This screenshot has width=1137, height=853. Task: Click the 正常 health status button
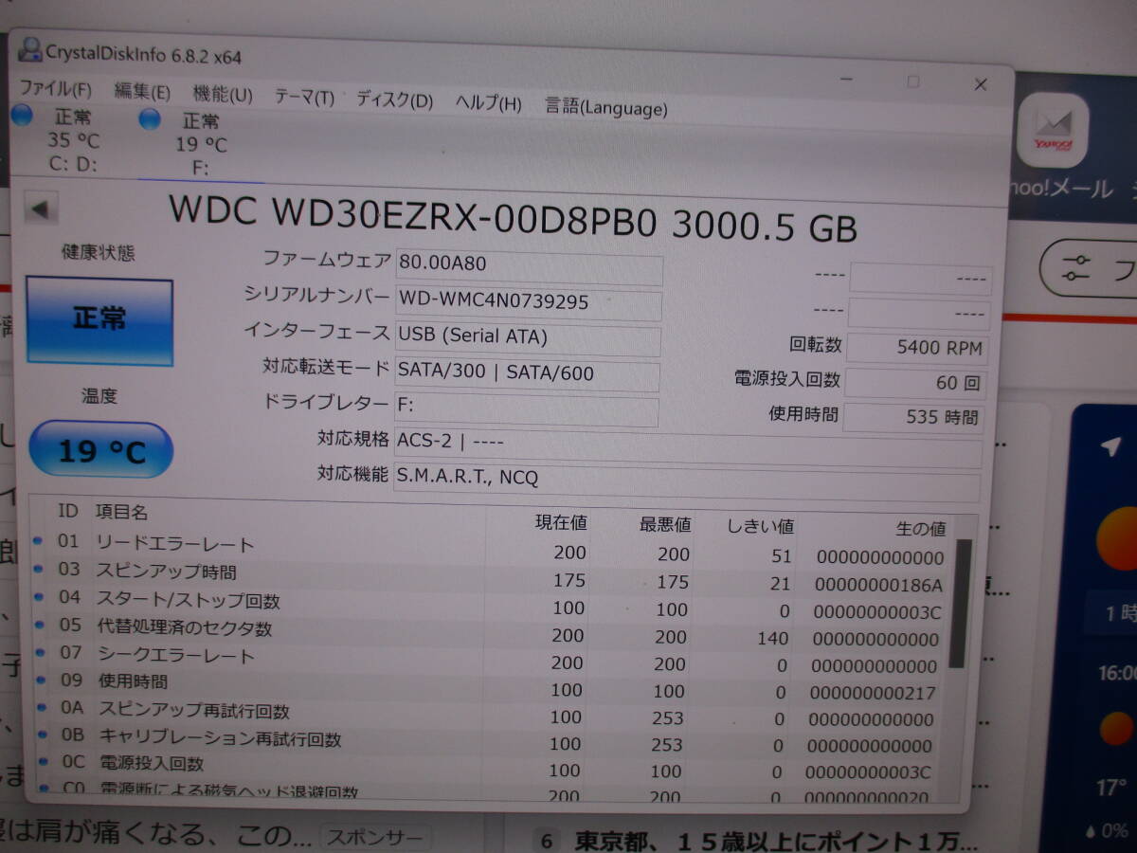pyautogui.click(x=99, y=321)
